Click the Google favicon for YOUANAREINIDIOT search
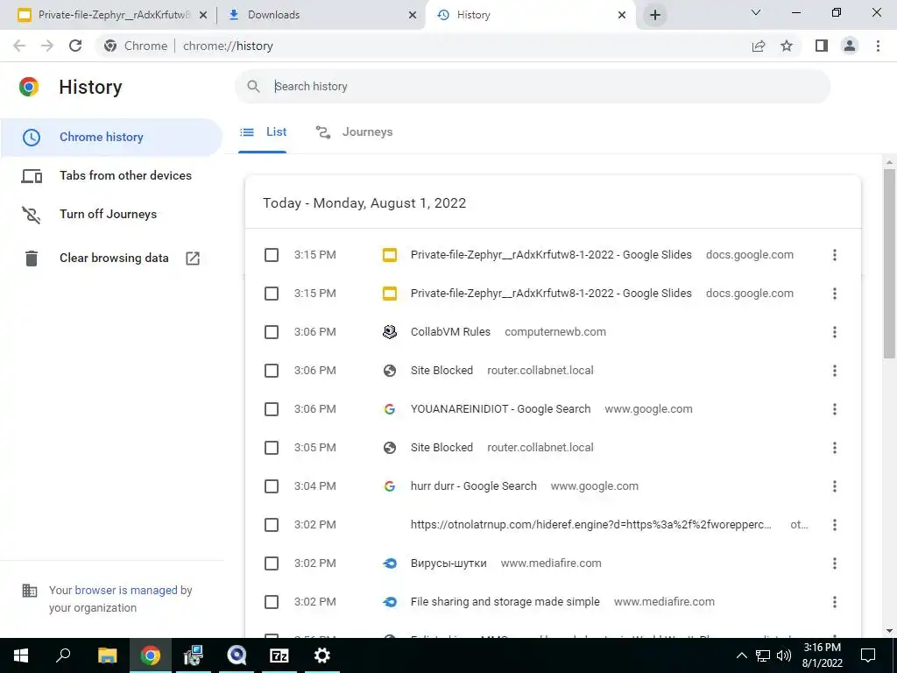 390,409
